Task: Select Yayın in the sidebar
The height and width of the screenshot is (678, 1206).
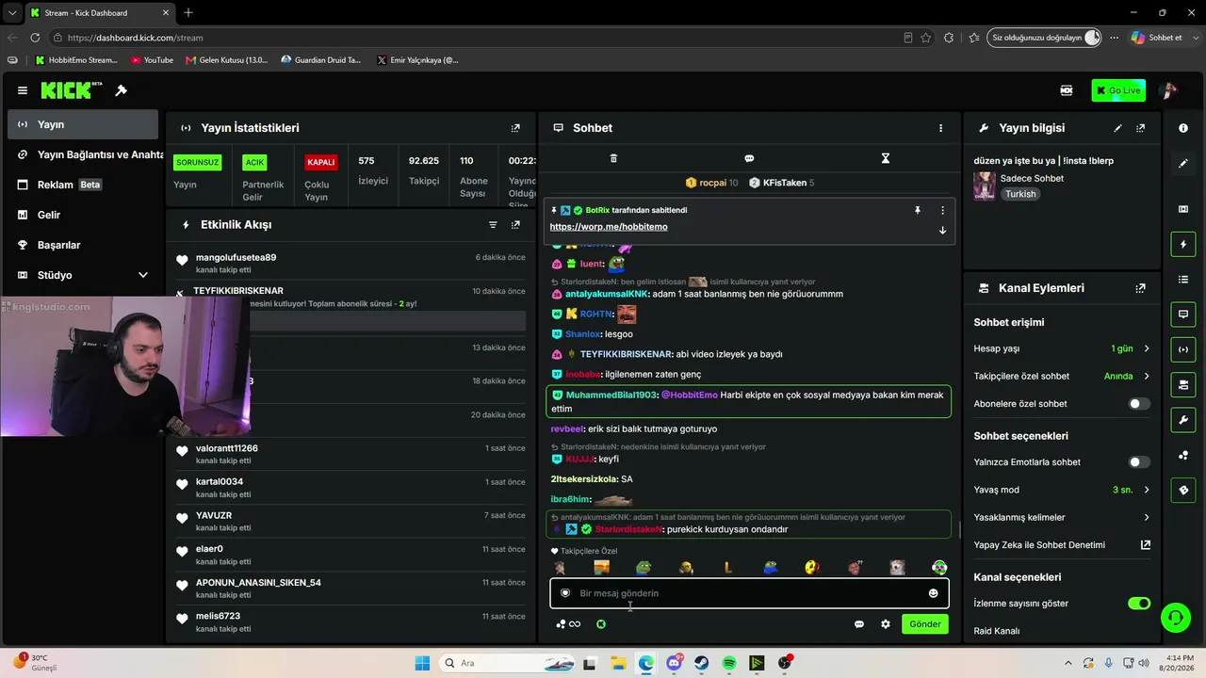Action: point(83,124)
